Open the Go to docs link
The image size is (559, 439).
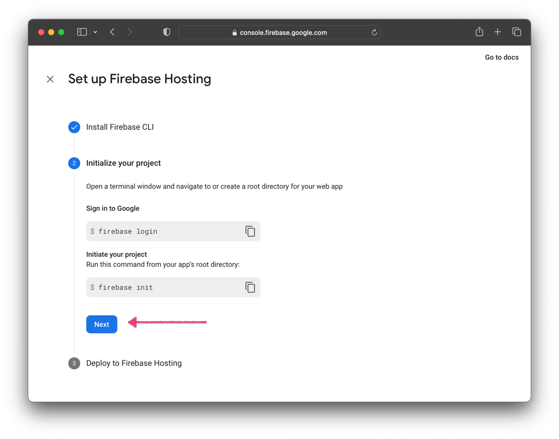[x=501, y=58]
